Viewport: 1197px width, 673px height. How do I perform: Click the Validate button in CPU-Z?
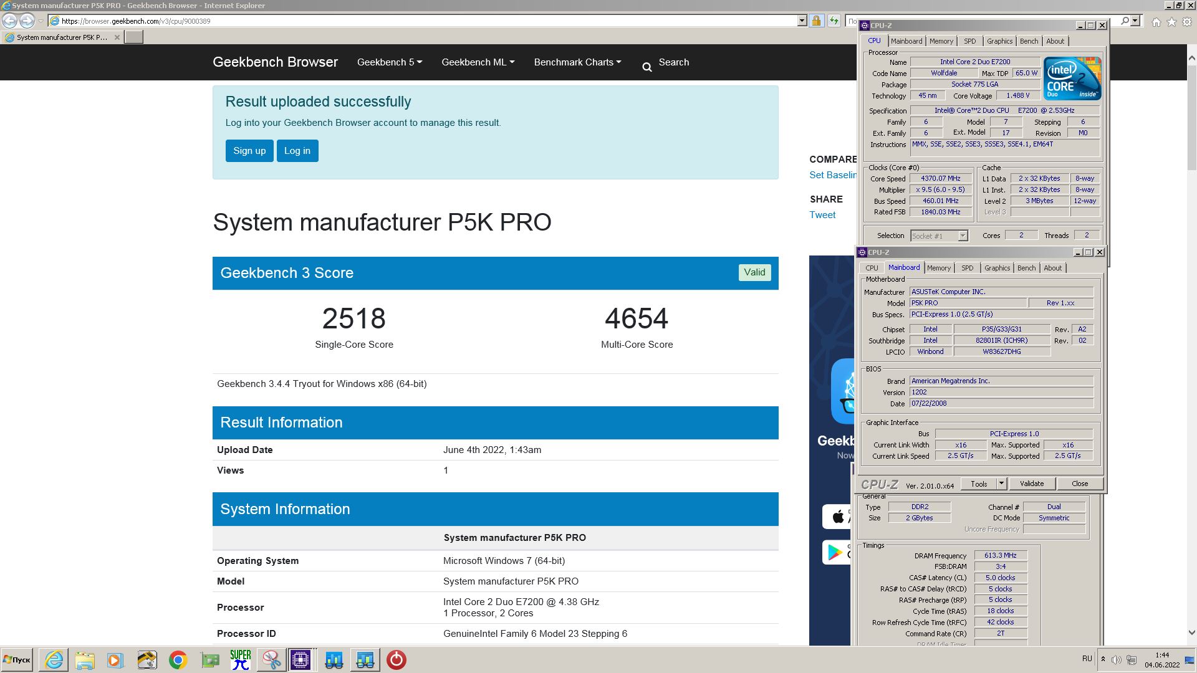[1032, 484]
